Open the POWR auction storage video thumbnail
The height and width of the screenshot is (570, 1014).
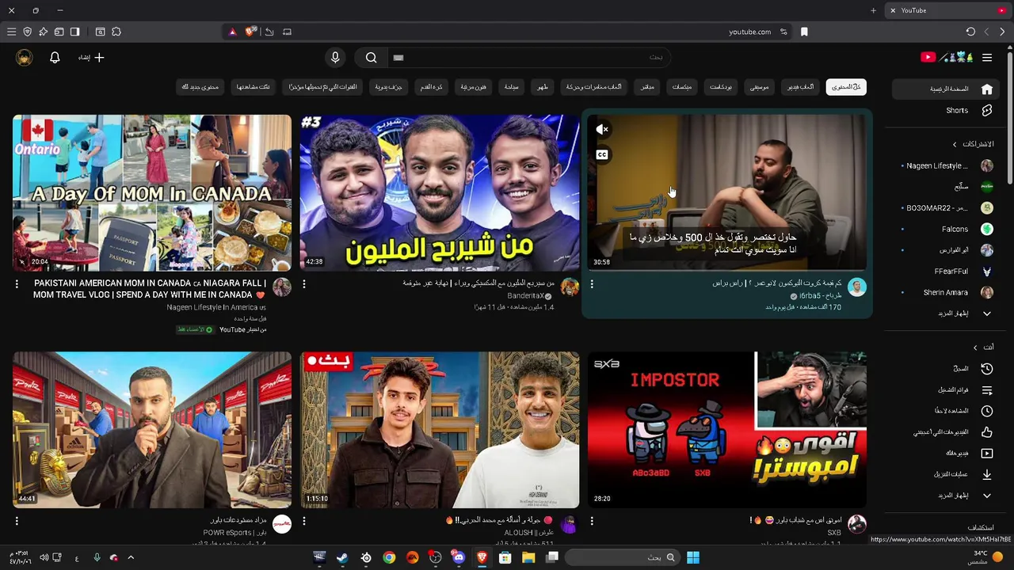[152, 429]
